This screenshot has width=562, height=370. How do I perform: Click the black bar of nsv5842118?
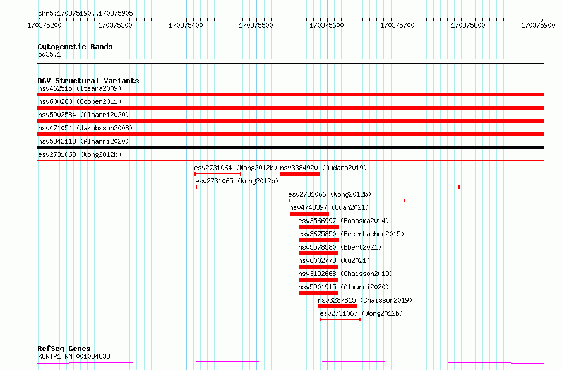[x=290, y=147]
